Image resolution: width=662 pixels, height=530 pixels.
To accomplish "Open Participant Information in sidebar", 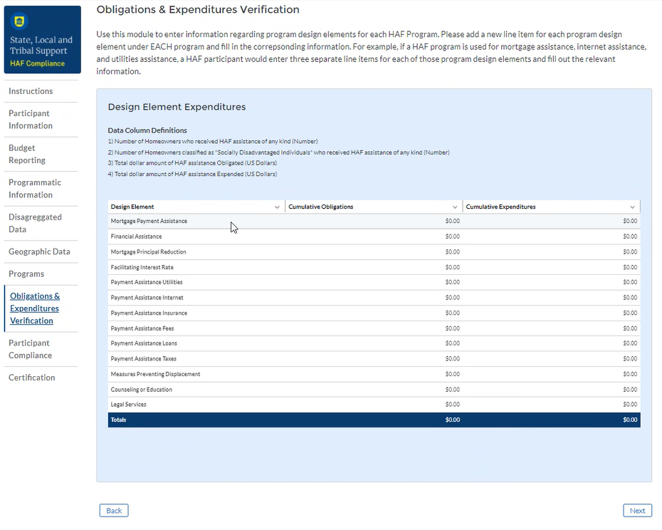I will 31,120.
